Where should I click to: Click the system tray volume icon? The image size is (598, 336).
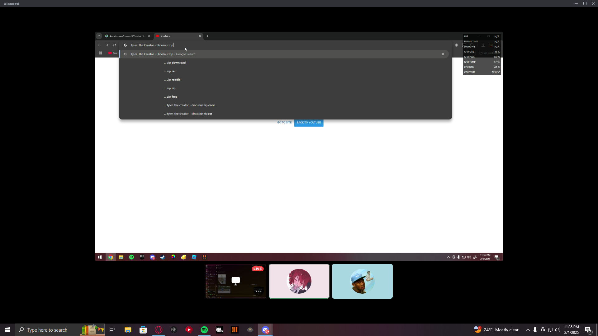558,330
